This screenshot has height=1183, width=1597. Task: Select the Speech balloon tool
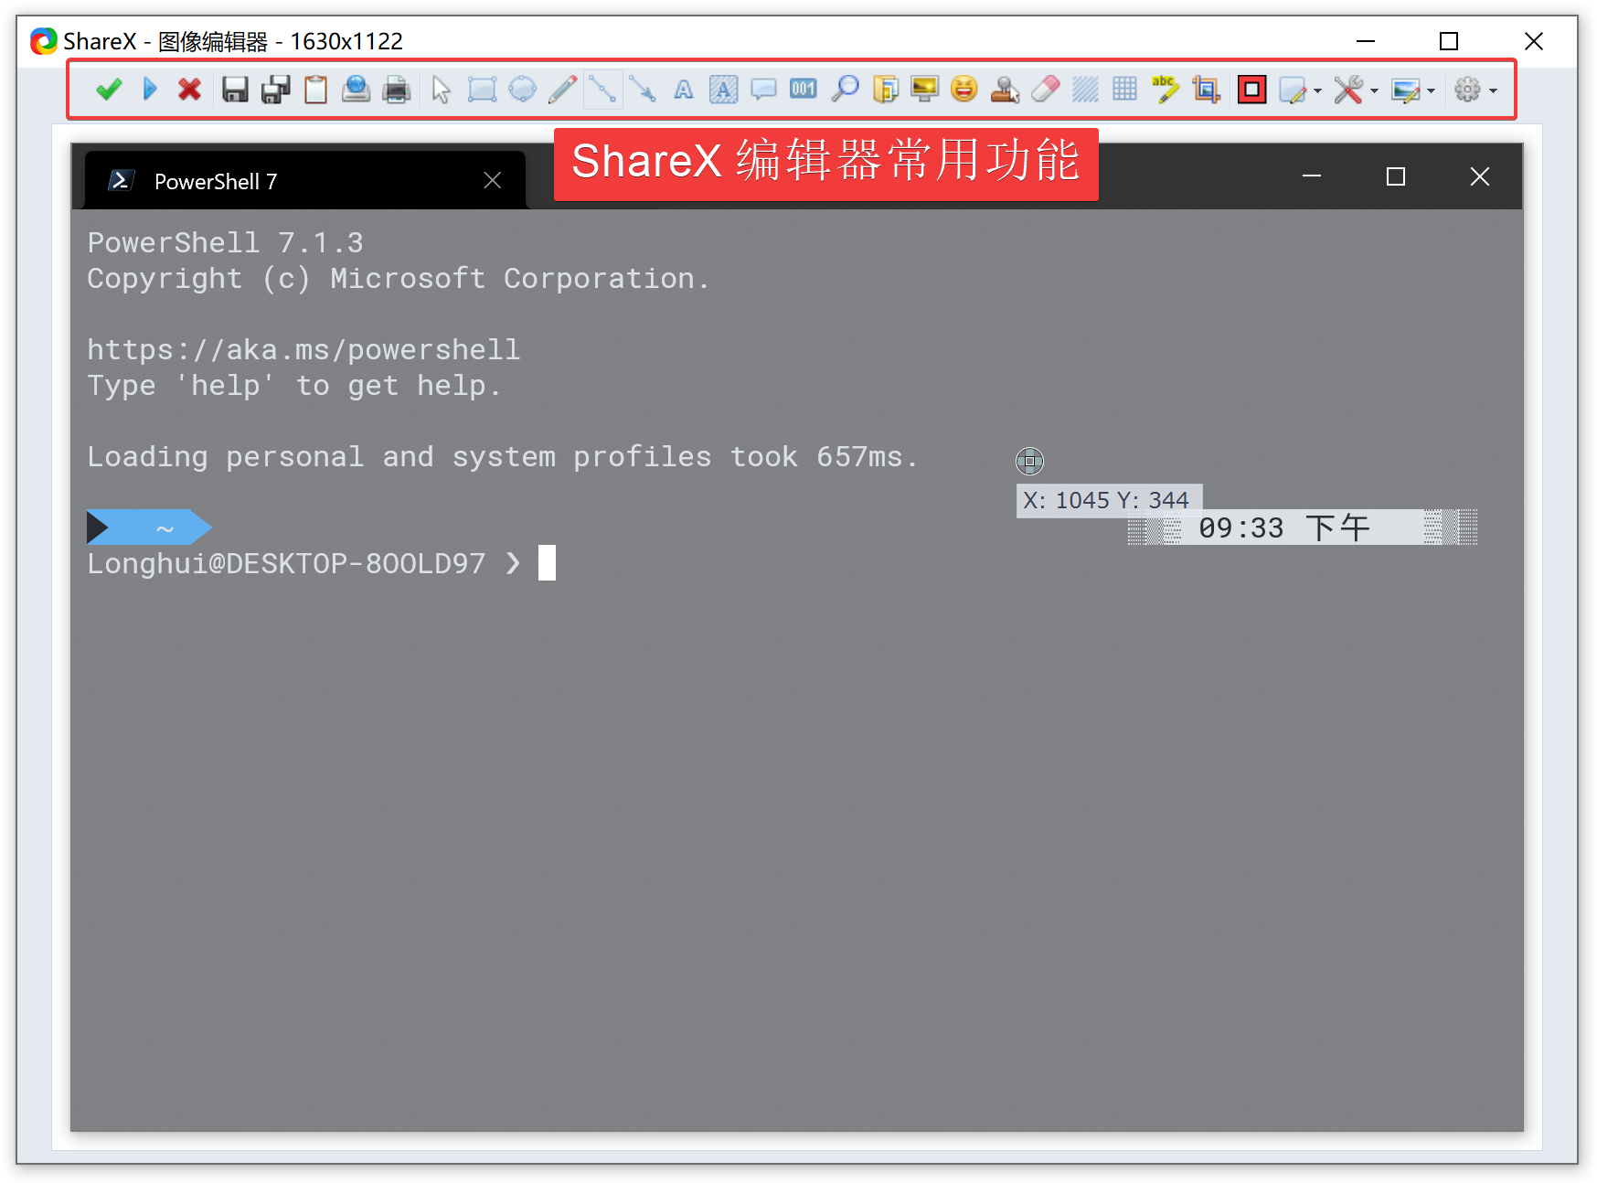pos(763,90)
